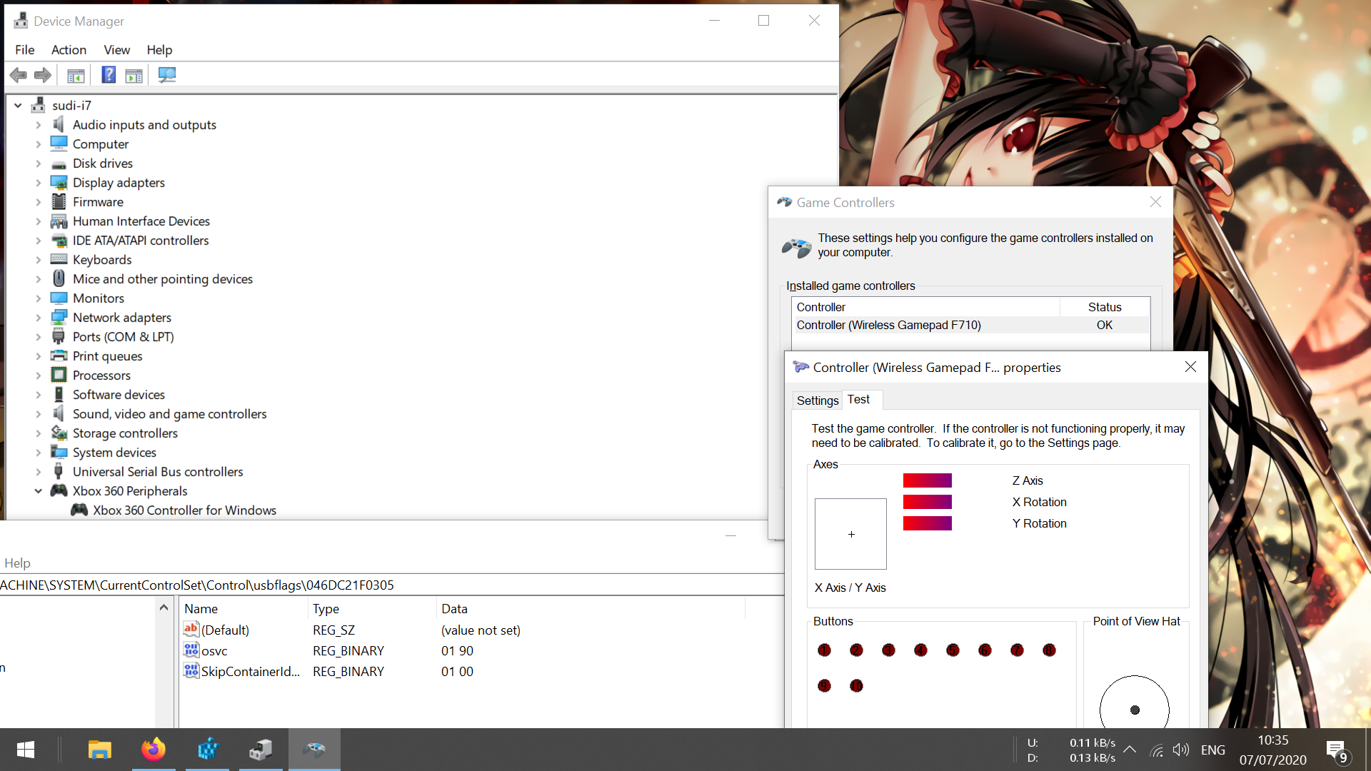Select the osvc registry value
The width and height of the screenshot is (1371, 771).
[x=214, y=651]
